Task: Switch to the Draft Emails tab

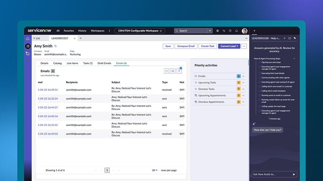Action: point(104,63)
